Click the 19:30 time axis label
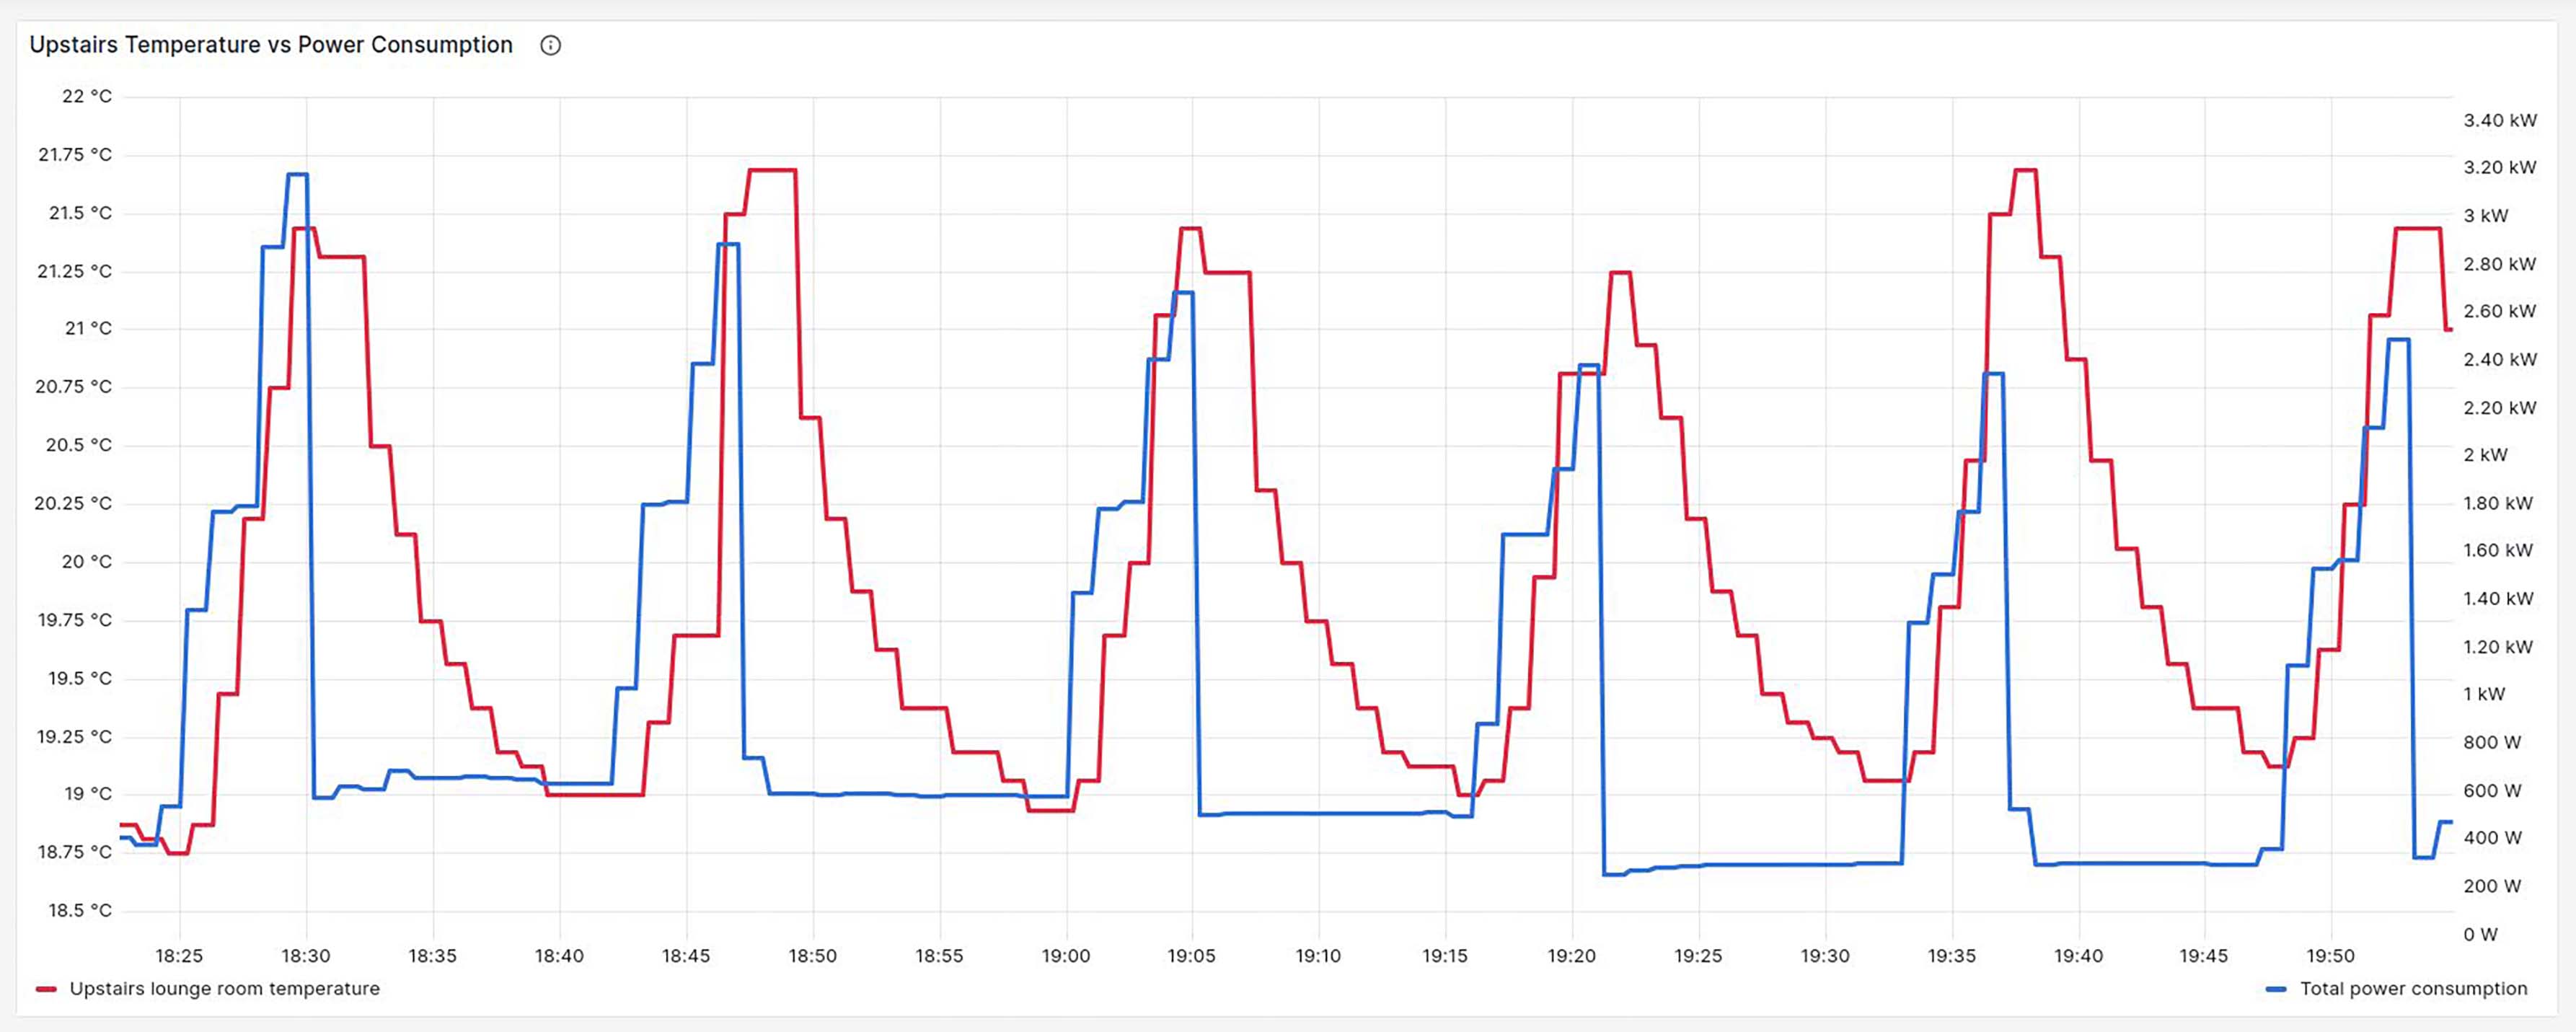This screenshot has width=2576, height=1032. [x=1825, y=956]
